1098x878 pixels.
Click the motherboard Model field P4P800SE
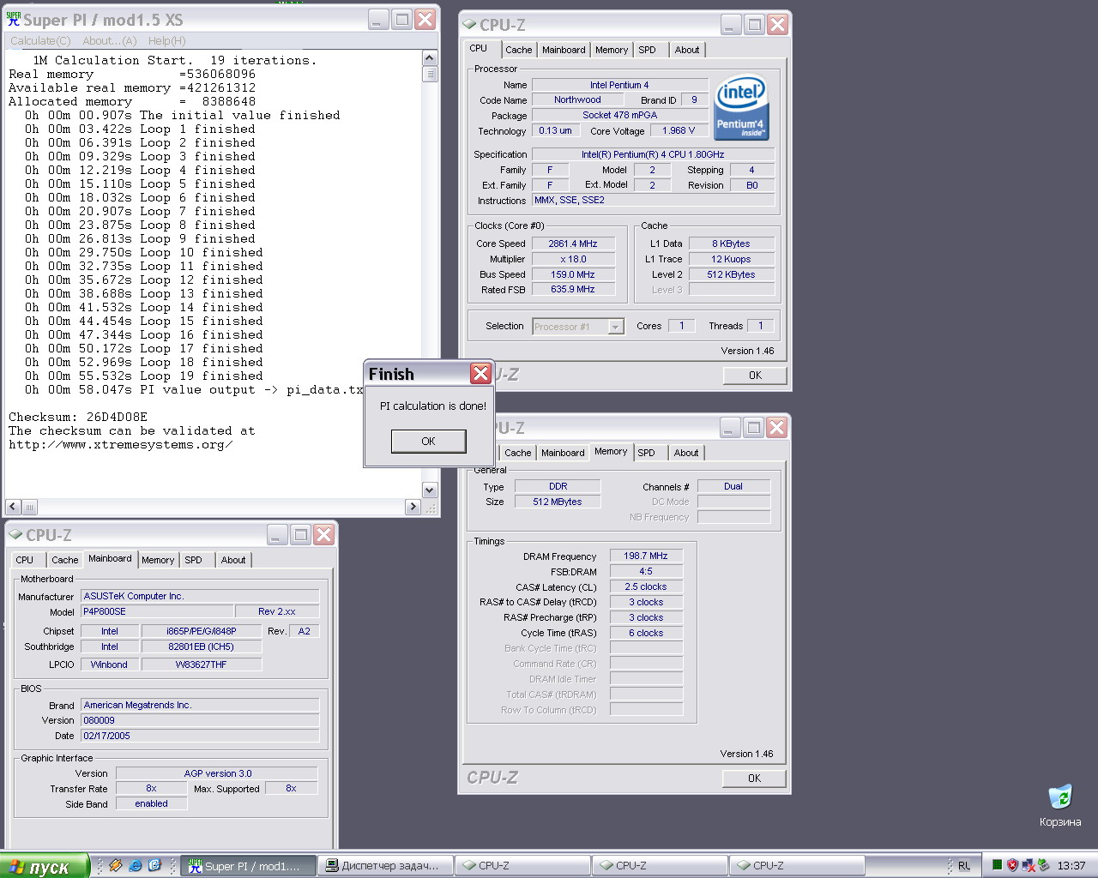coord(158,611)
